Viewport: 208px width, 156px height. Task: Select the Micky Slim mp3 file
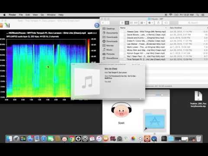tap(146, 50)
